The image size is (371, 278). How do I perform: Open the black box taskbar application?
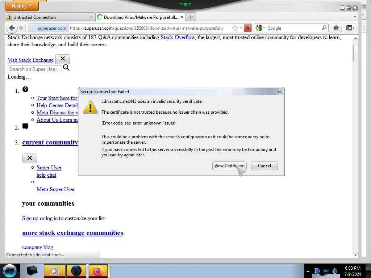point(32,271)
